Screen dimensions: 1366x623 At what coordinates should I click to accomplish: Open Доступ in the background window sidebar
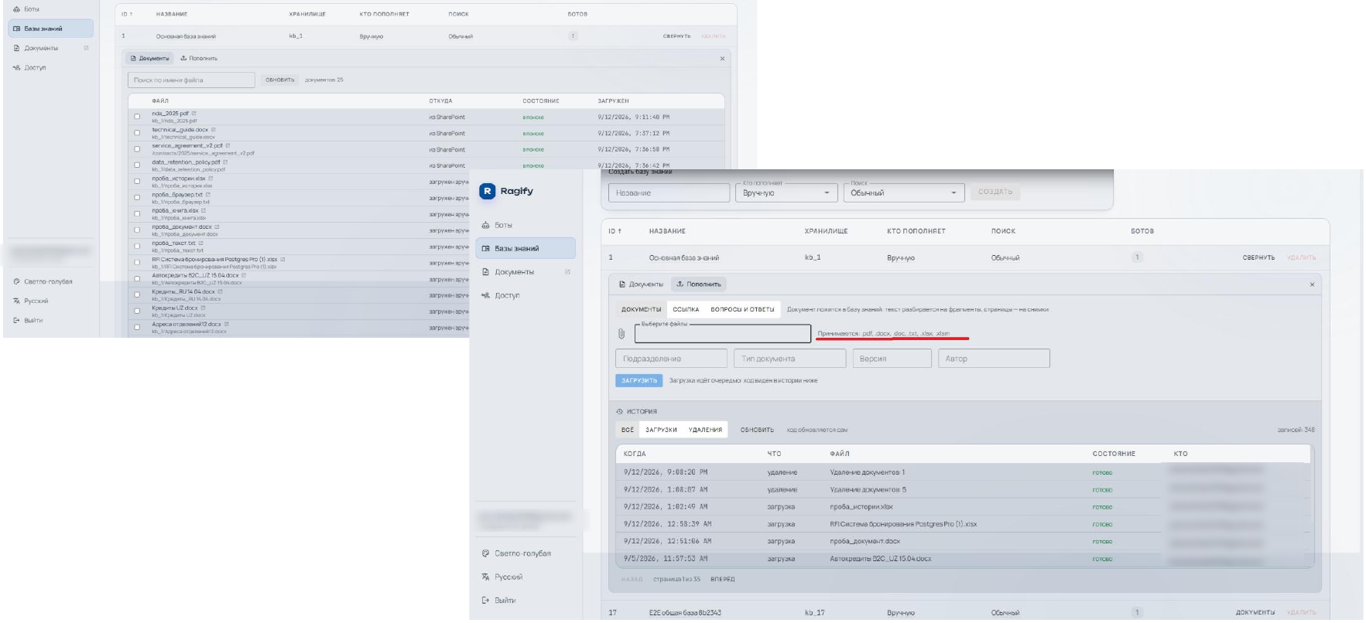point(35,67)
